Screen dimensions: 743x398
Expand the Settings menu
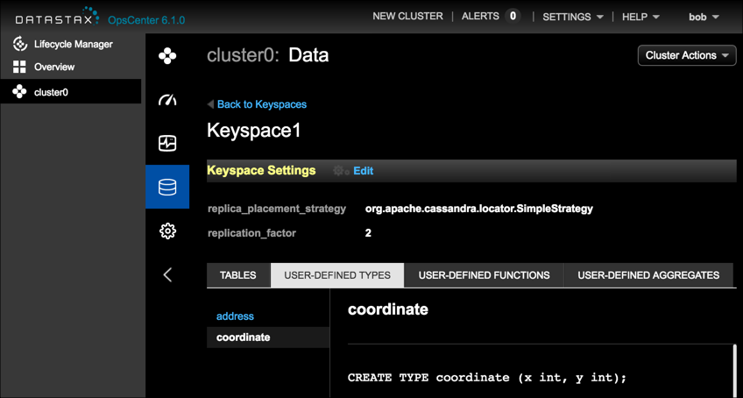pos(573,17)
